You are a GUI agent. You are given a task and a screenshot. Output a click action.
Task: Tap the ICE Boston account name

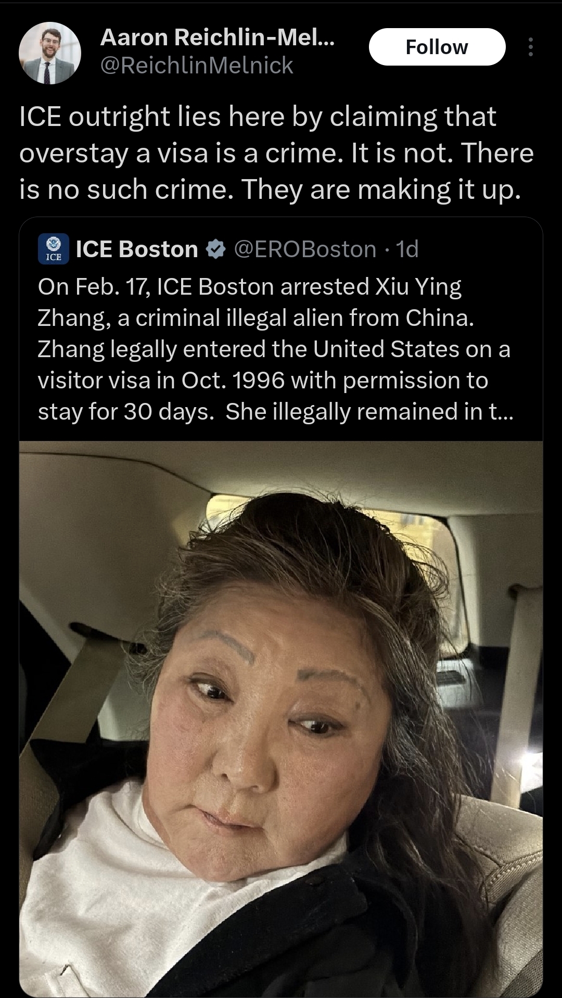pos(137,249)
